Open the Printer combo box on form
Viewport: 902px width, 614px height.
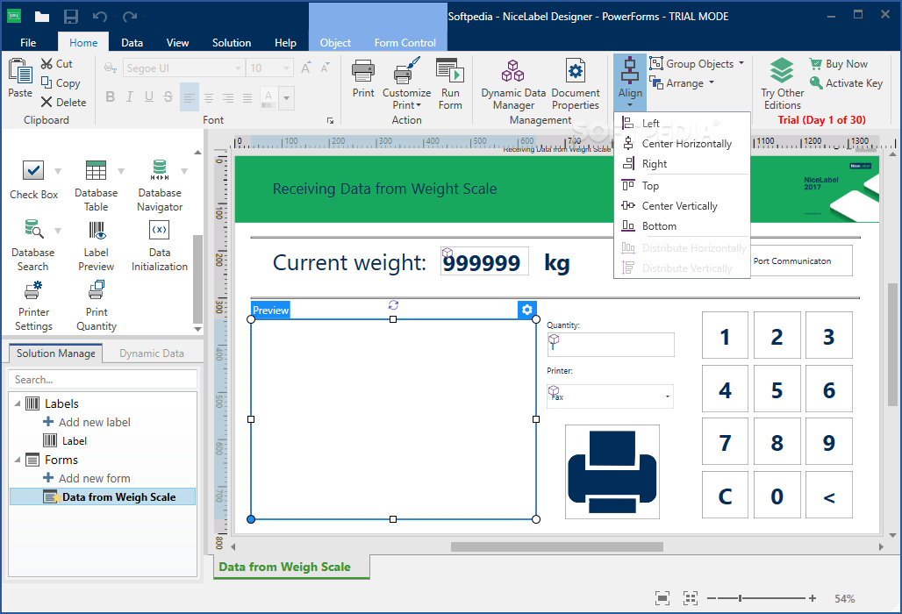pyautogui.click(x=611, y=396)
